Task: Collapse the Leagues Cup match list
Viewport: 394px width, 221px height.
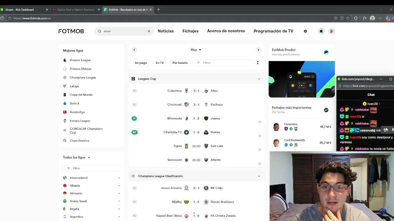Action: coord(259,79)
